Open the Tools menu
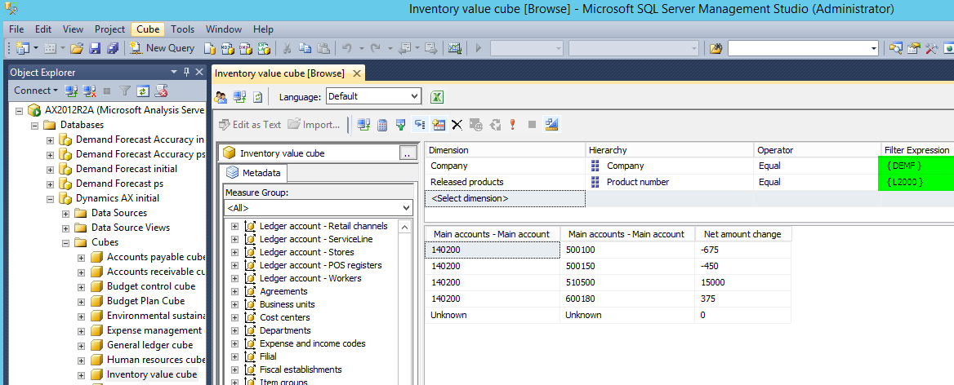Image resolution: width=954 pixels, height=385 pixels. pos(182,29)
